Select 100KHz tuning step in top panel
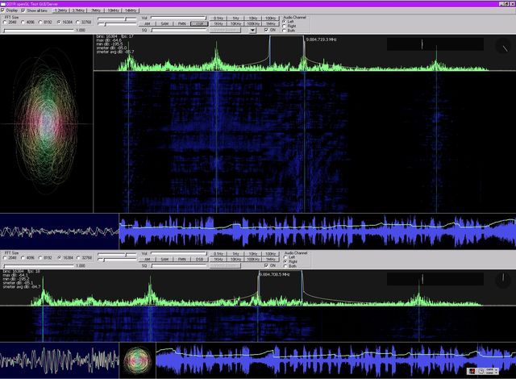Screen dimensions: 516x379 tap(254, 23)
